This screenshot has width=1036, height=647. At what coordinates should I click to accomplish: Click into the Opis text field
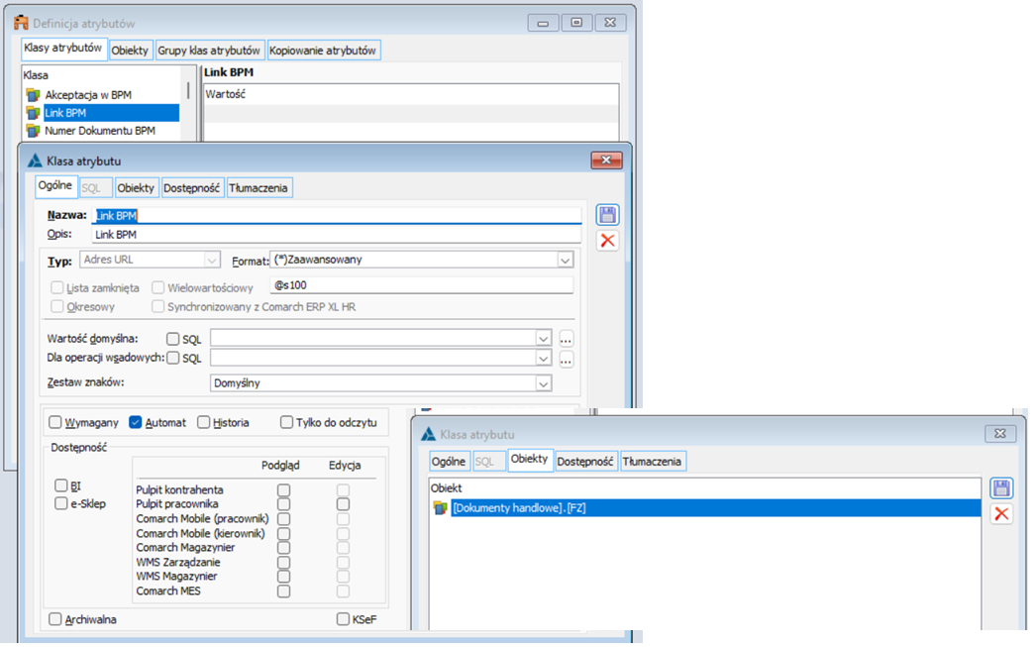335,235
